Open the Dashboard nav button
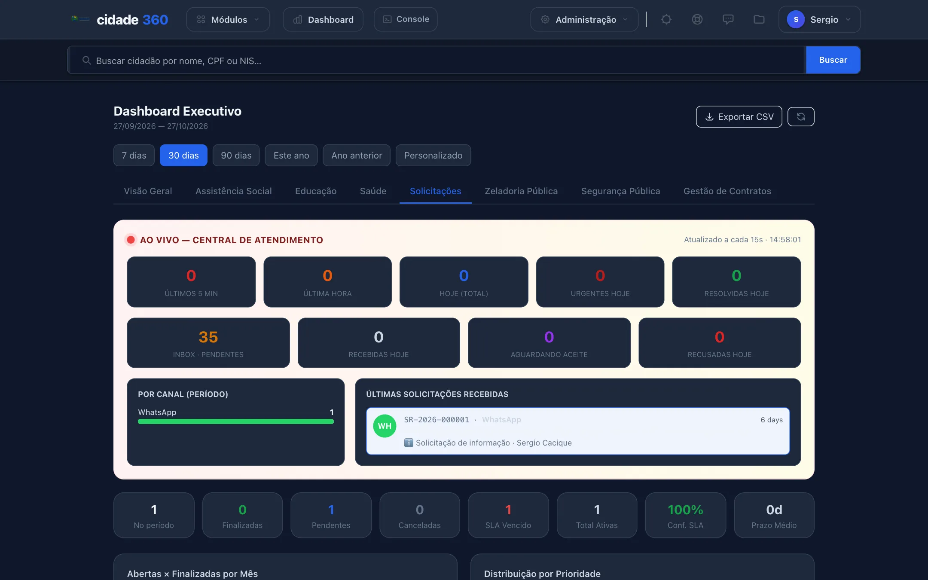928x580 pixels. tap(323, 19)
